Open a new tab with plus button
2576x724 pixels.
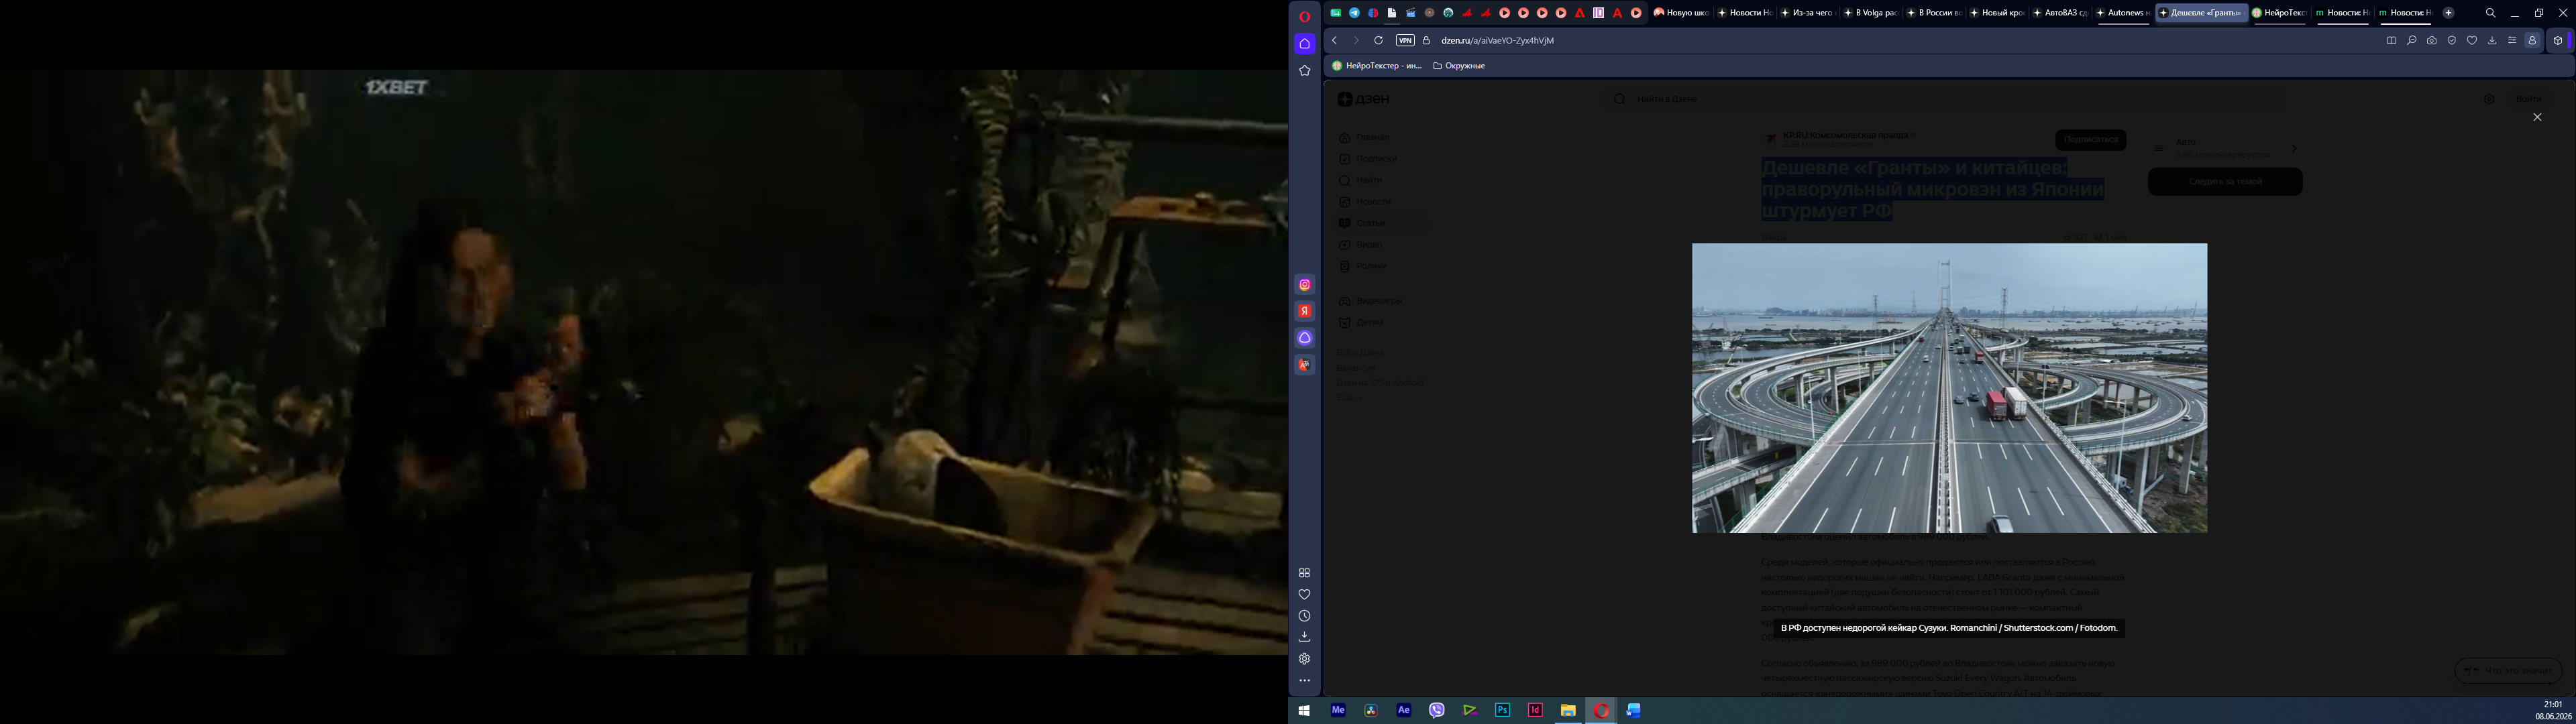[2448, 13]
